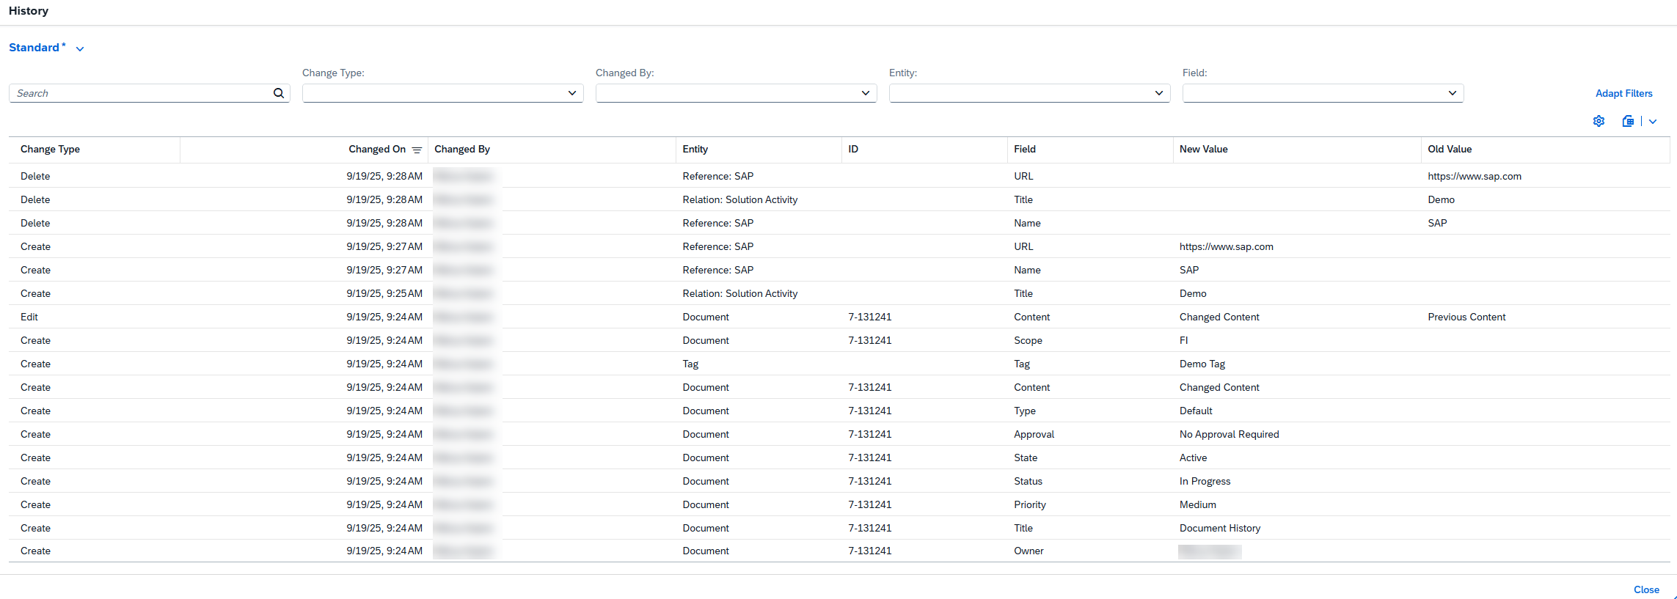Click https://www.sap.com in Old Value column

click(1474, 176)
